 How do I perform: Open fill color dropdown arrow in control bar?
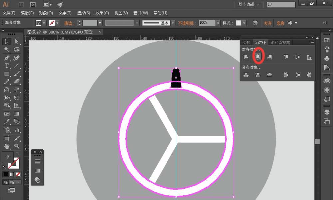click(x=44, y=23)
